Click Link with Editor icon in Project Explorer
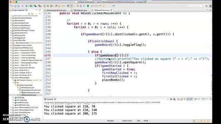 tap(32, 14)
